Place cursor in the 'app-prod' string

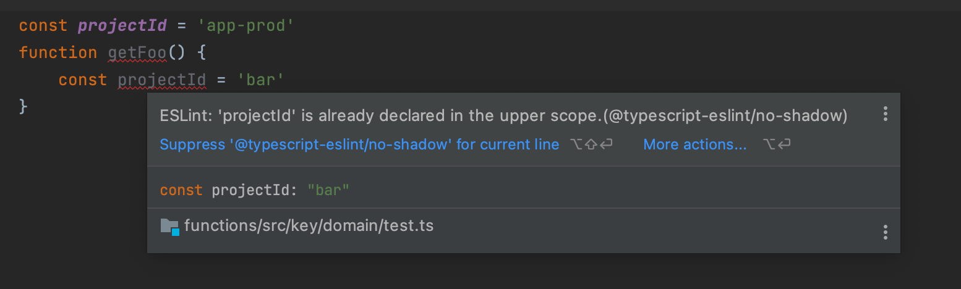(245, 26)
